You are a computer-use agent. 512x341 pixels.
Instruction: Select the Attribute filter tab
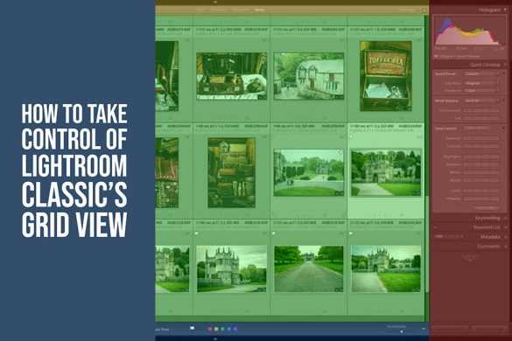pyautogui.click(x=217, y=10)
